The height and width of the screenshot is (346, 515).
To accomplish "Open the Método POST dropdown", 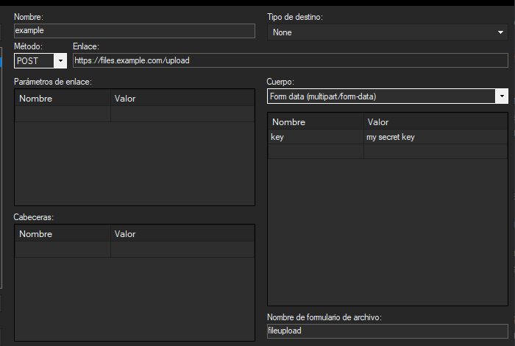I will tap(40, 61).
